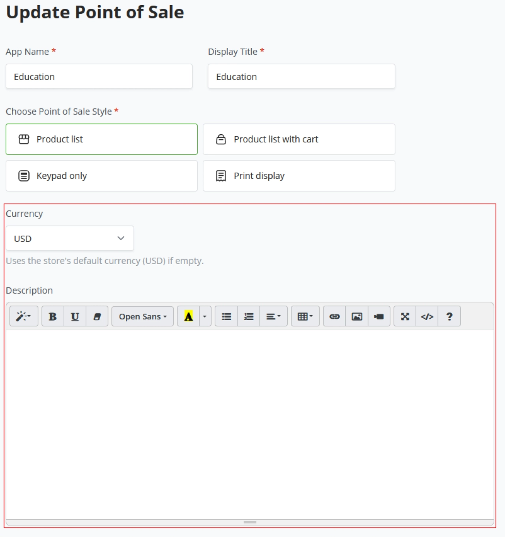Insert a video into the description
This screenshot has height=537, width=505.
tap(379, 317)
